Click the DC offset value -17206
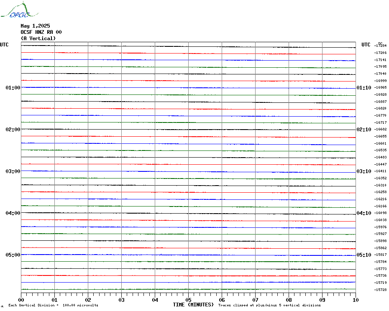The image size is (389, 311). tap(380, 53)
